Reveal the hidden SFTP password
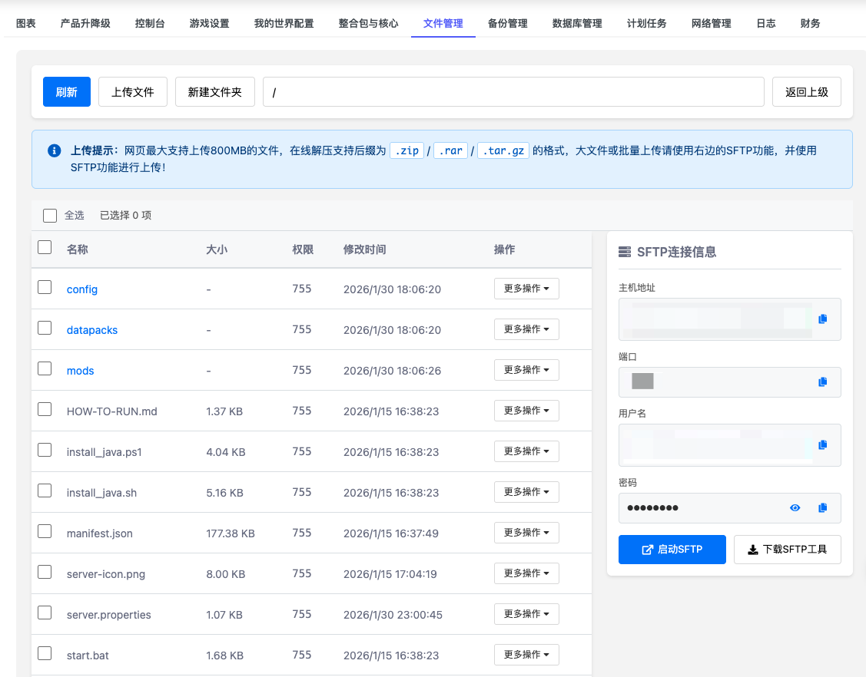The image size is (866, 677). [795, 507]
